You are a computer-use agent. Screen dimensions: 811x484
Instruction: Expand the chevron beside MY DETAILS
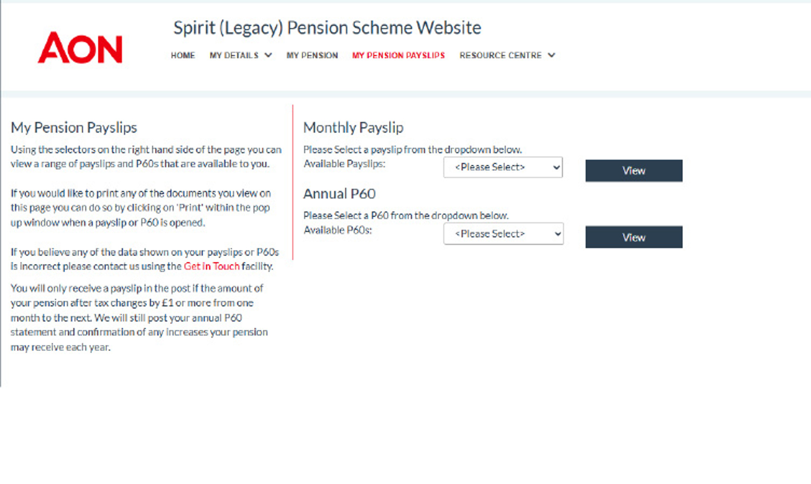coord(268,55)
